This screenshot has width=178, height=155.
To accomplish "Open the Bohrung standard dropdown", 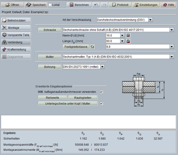I will click(x=102, y=67).
